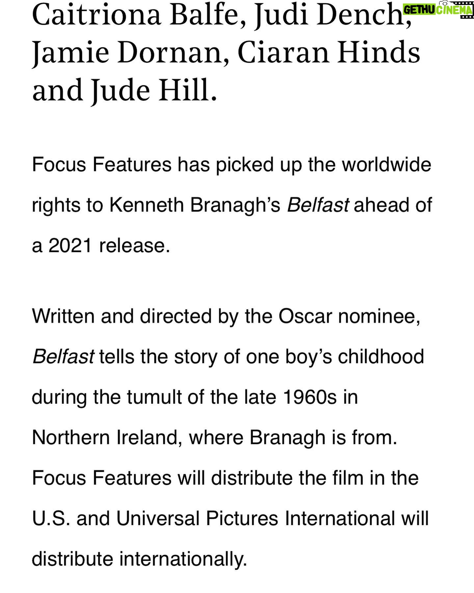This screenshot has height=593, width=474.
Task: Click the italic Belfast after Kenneth Branagh's
Action: (318, 205)
